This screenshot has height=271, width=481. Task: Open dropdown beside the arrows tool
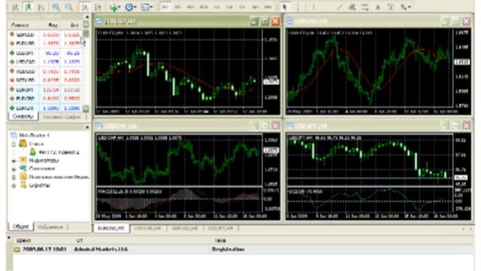pyautogui.click(x=410, y=7)
